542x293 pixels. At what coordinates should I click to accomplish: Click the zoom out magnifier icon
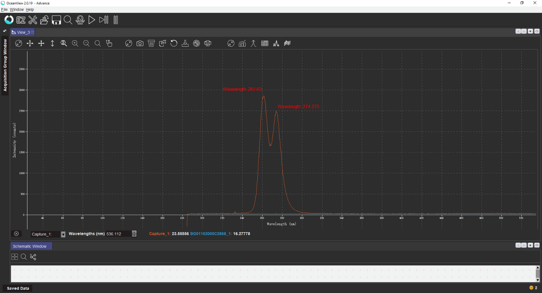click(x=86, y=43)
